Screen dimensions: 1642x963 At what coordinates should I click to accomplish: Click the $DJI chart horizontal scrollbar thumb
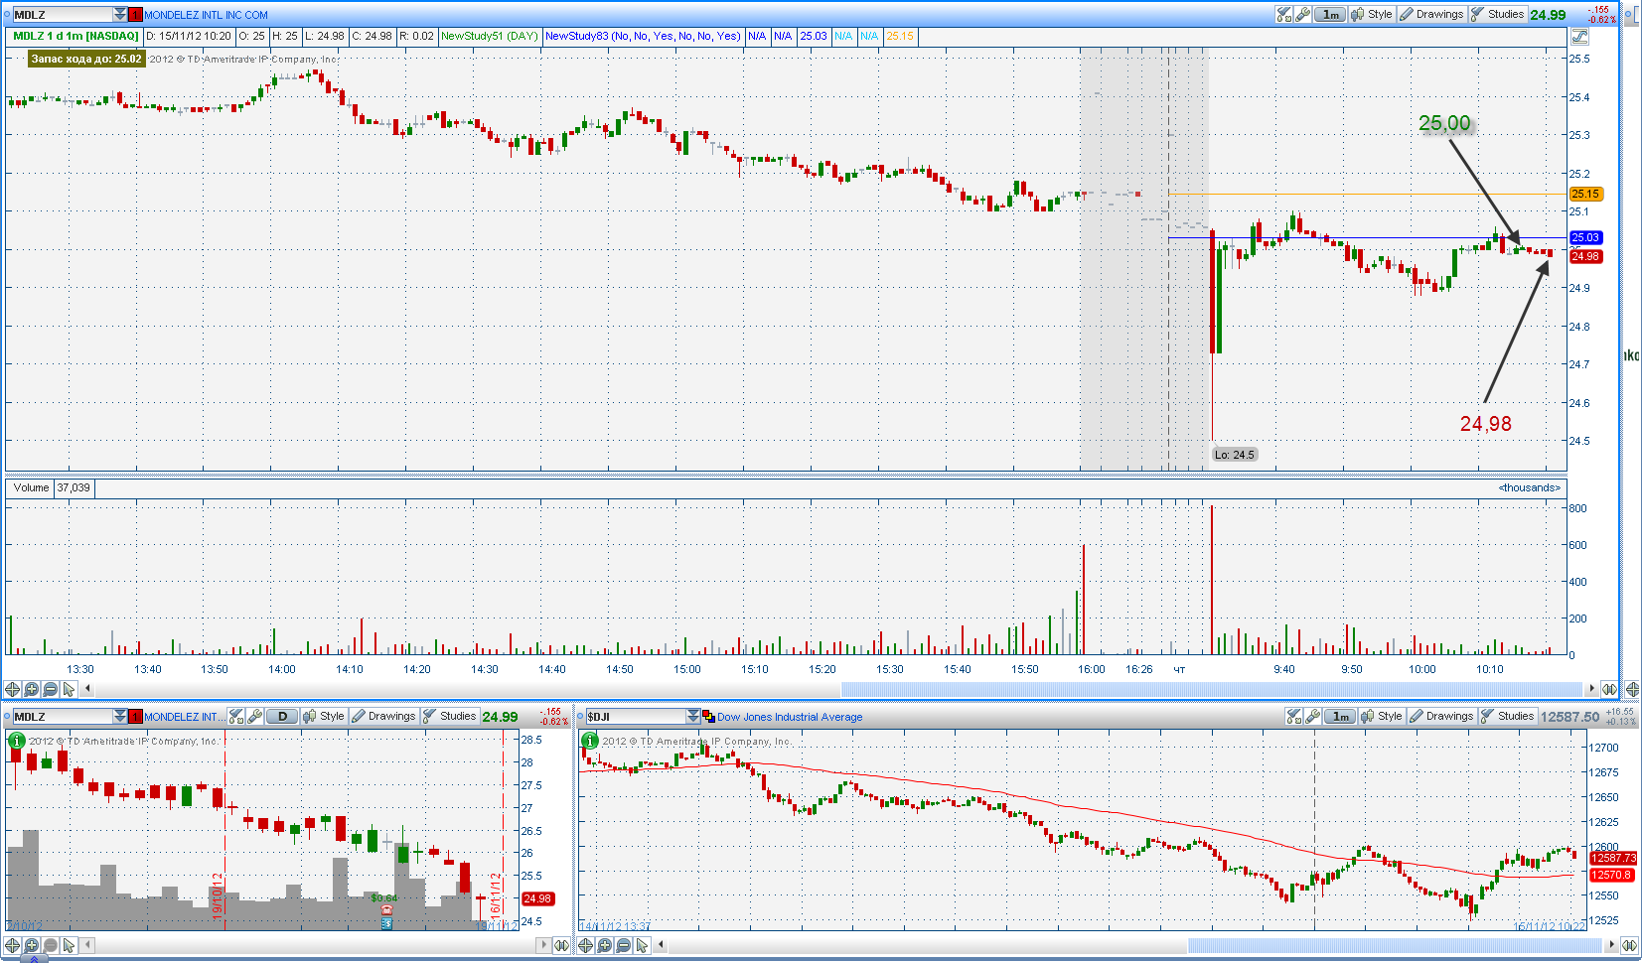click(1395, 945)
